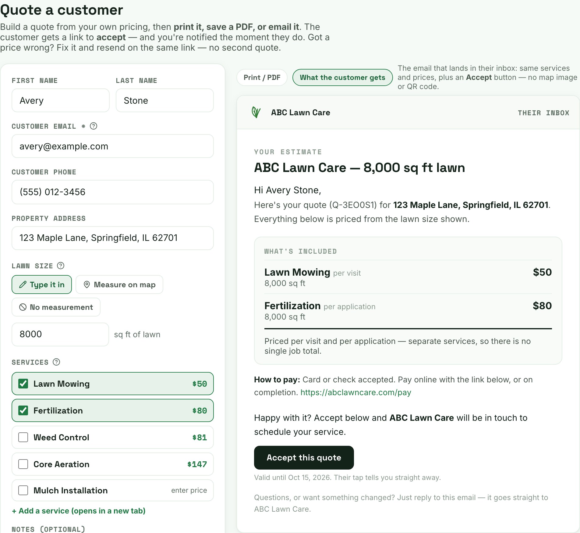The height and width of the screenshot is (533, 580).
Task: Select the No measurement option
Action: tap(56, 307)
